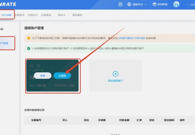Viewport: 195px width, 135px height.
Task: Click the 手续费 column header
Action: pos(102,120)
